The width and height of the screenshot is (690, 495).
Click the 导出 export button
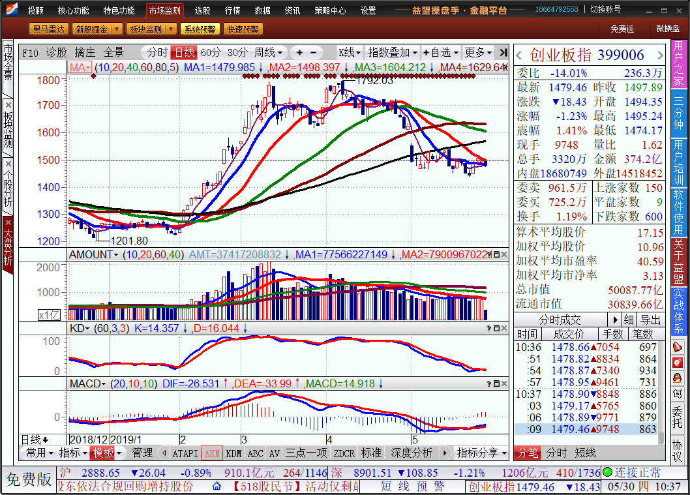coord(650,320)
